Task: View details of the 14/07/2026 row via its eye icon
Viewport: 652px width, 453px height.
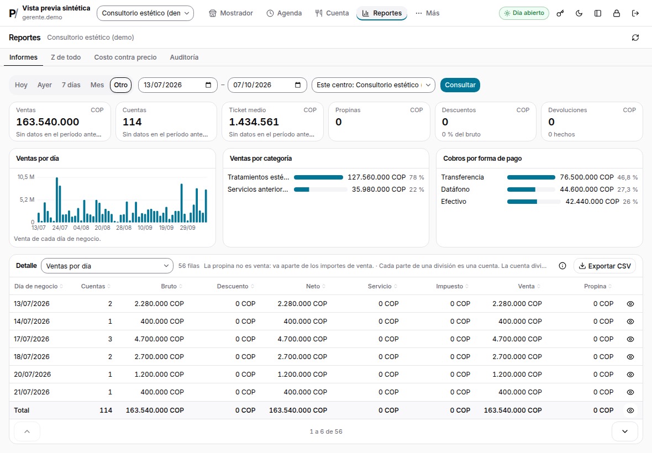Action: tap(630, 322)
